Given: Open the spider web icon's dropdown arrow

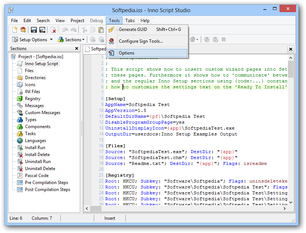Looking at the screenshot, I should (197, 40).
